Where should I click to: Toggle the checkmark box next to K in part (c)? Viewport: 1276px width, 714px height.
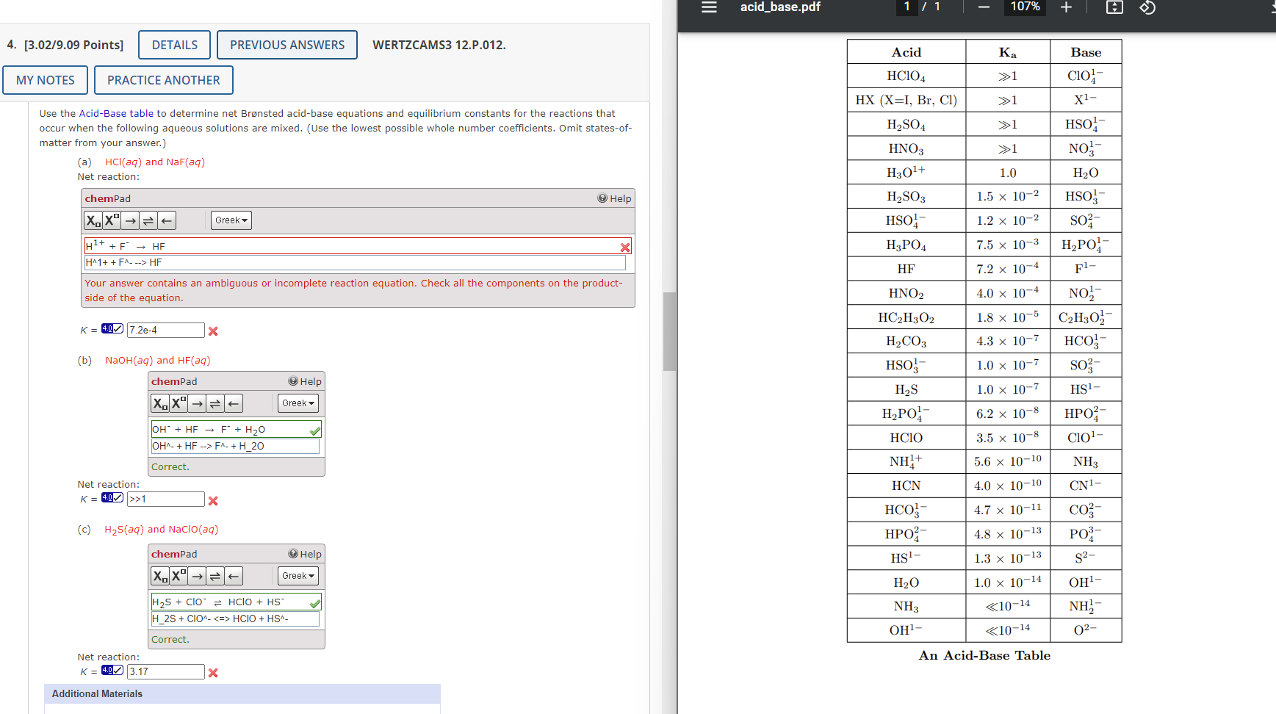point(110,670)
